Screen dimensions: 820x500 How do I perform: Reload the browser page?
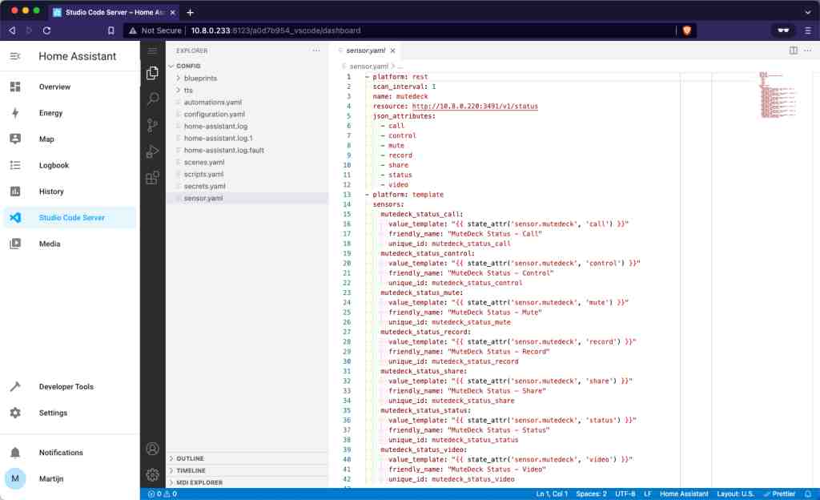coord(46,30)
